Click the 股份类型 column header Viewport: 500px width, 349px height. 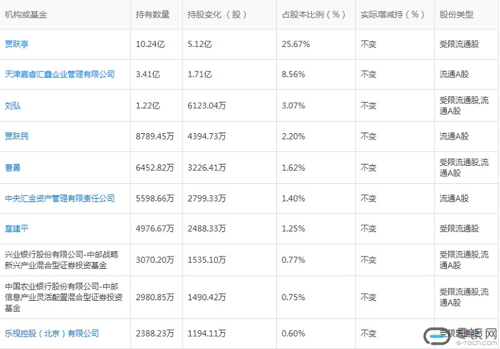456,14
